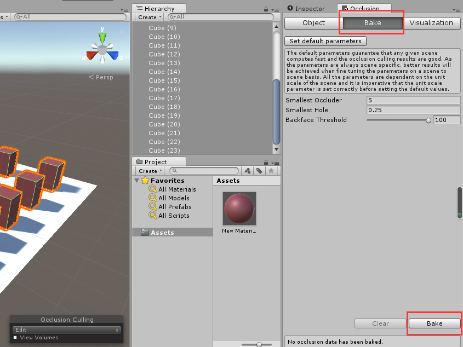Open the Occlusion Culling Edit dropdown

66,329
